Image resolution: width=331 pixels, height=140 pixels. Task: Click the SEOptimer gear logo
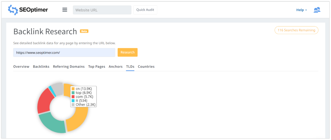13,10
